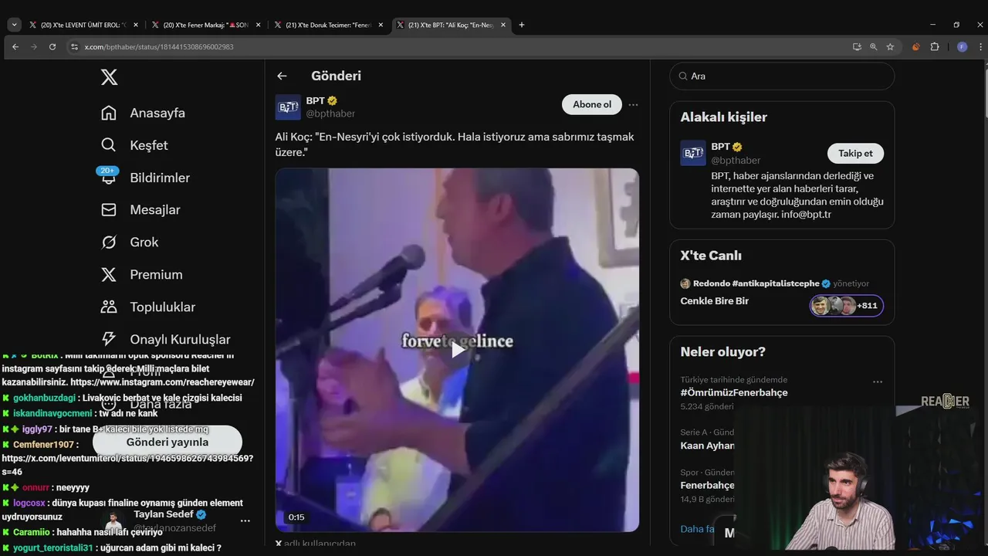This screenshot has width=988, height=556.
Task: Click reachereyewear instagram link in chat
Action: pos(162,382)
